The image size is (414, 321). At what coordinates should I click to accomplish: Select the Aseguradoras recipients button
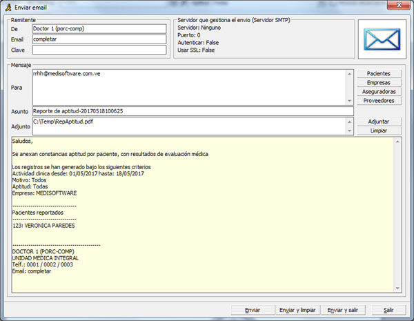click(379, 91)
